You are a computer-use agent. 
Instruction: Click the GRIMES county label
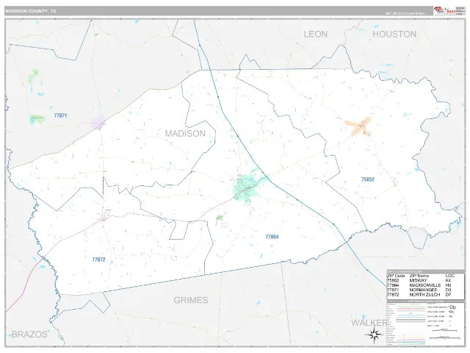tap(191, 300)
